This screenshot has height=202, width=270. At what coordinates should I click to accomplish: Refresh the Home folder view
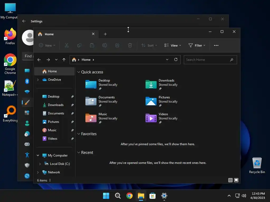(176, 59)
